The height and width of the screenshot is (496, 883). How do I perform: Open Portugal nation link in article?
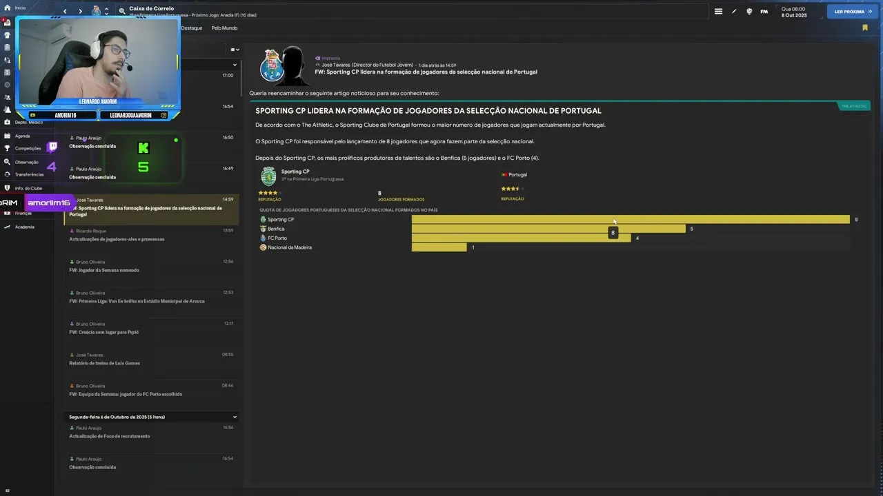(517, 175)
